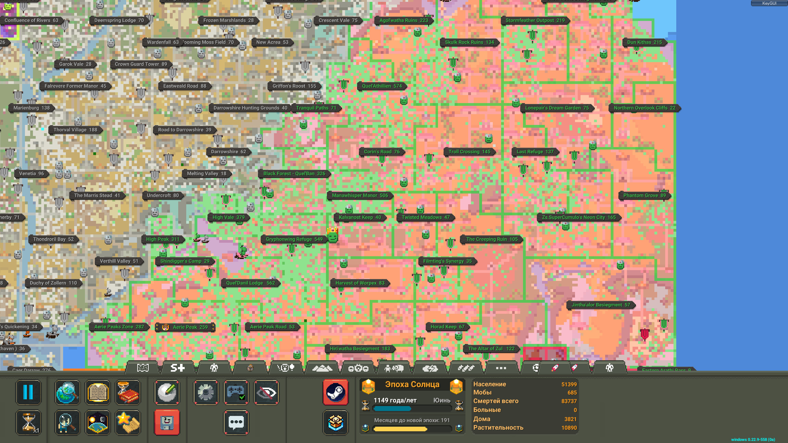
Task: Open the Steam workshop button
Action: click(336, 392)
